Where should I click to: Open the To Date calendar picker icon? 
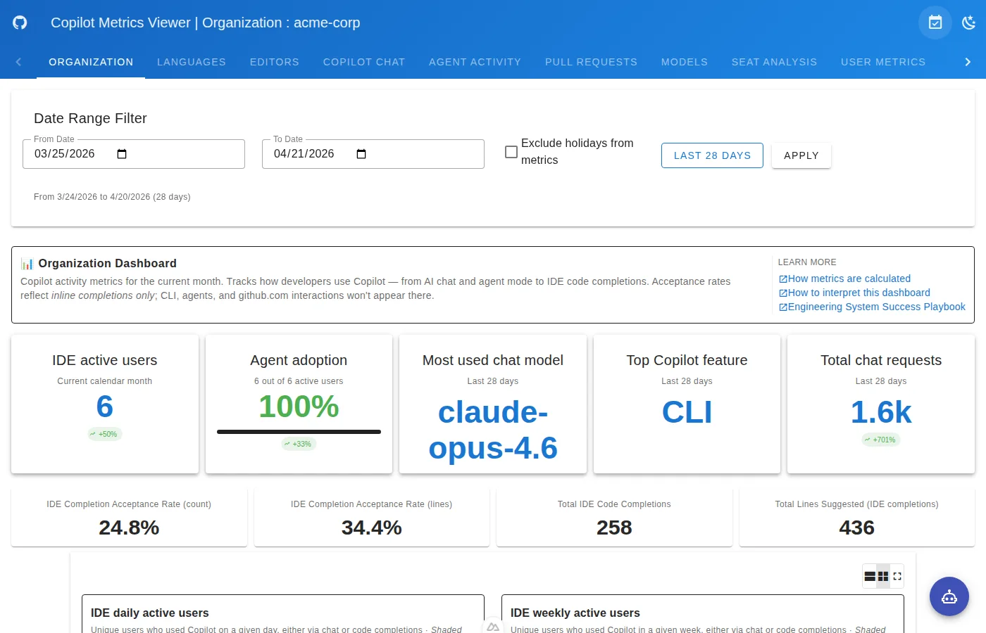(x=361, y=154)
